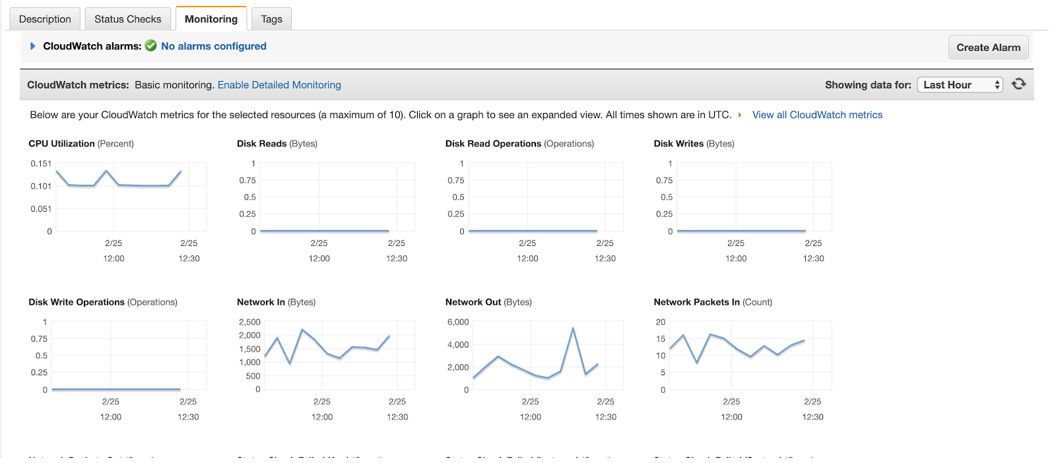Screen dimensions: 1056x463
Task: Expand the CloudWatch alarms disclosure triangle
Action: pos(33,46)
